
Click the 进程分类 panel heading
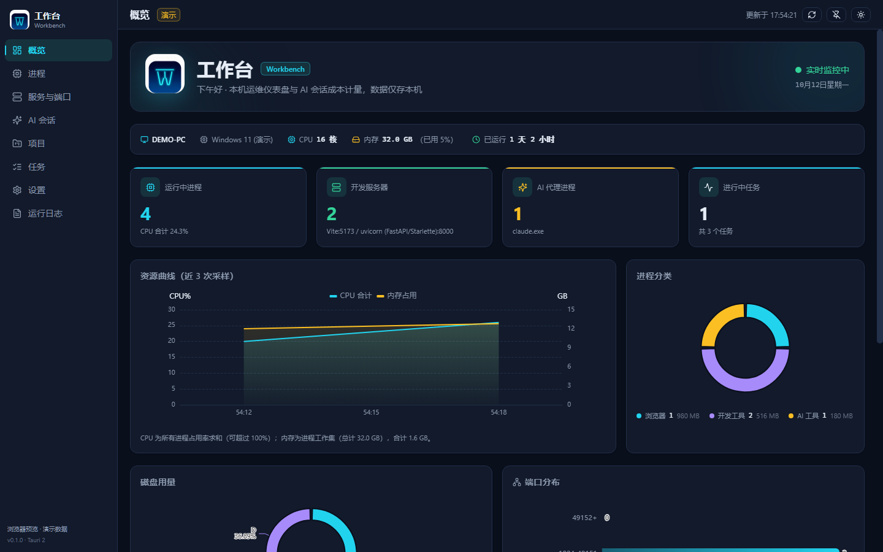[654, 276]
